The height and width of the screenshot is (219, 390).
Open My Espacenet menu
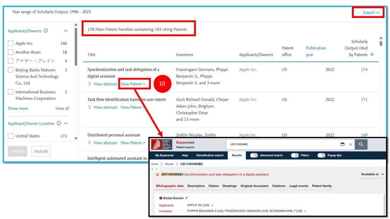click(x=165, y=156)
